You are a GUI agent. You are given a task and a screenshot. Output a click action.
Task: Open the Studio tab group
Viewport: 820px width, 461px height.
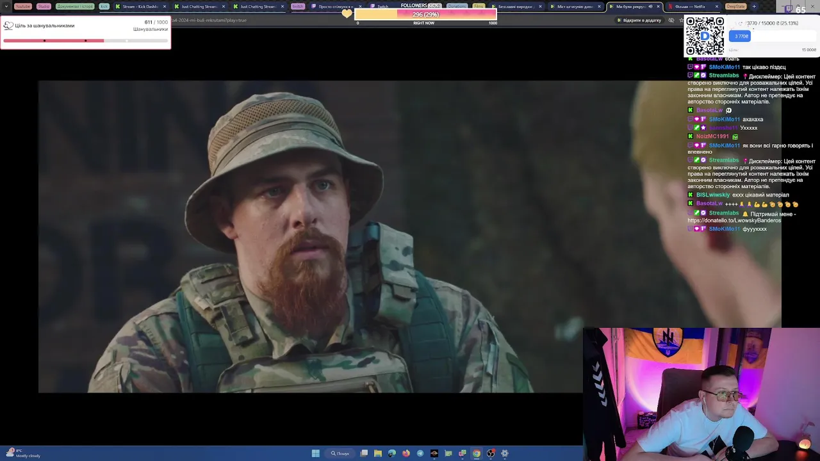click(x=44, y=6)
